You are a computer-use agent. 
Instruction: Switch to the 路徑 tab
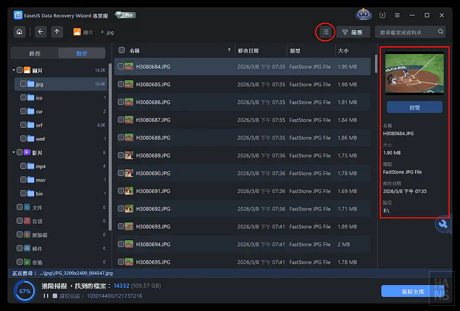pyautogui.click(x=35, y=54)
